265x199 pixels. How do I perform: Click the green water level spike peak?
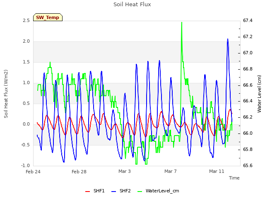point(182,22)
